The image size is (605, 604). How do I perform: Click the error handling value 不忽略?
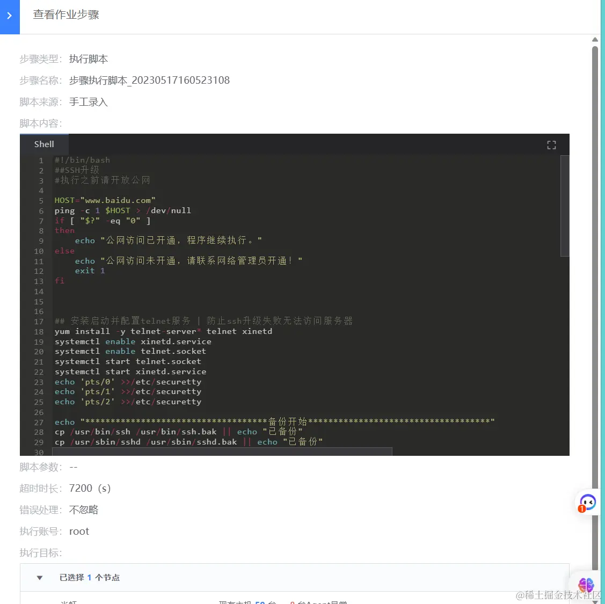(x=84, y=510)
